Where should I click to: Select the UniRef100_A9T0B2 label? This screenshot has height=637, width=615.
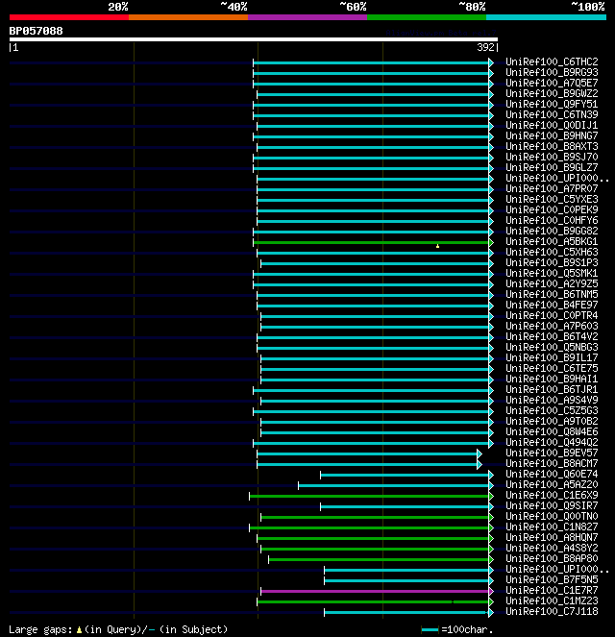coord(552,421)
